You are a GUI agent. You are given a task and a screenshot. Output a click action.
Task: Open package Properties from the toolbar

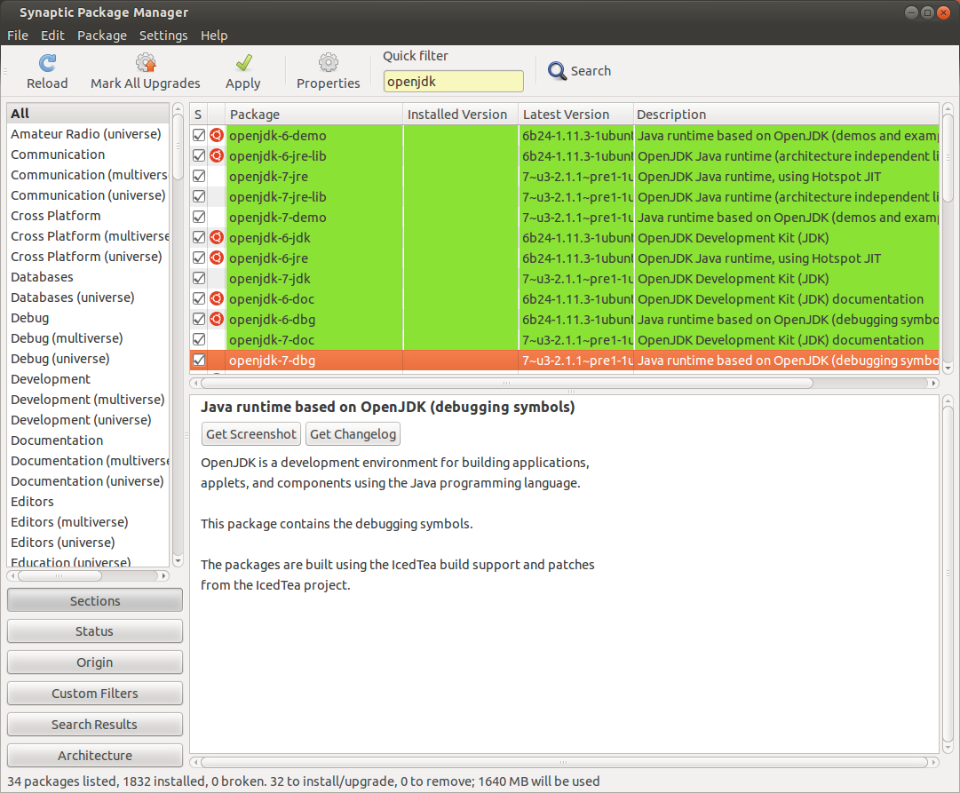coord(329,72)
